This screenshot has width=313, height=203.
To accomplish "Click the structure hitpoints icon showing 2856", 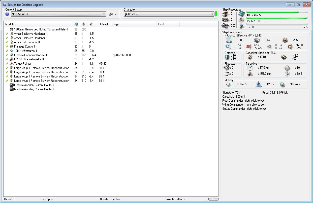I will point(285,40).
